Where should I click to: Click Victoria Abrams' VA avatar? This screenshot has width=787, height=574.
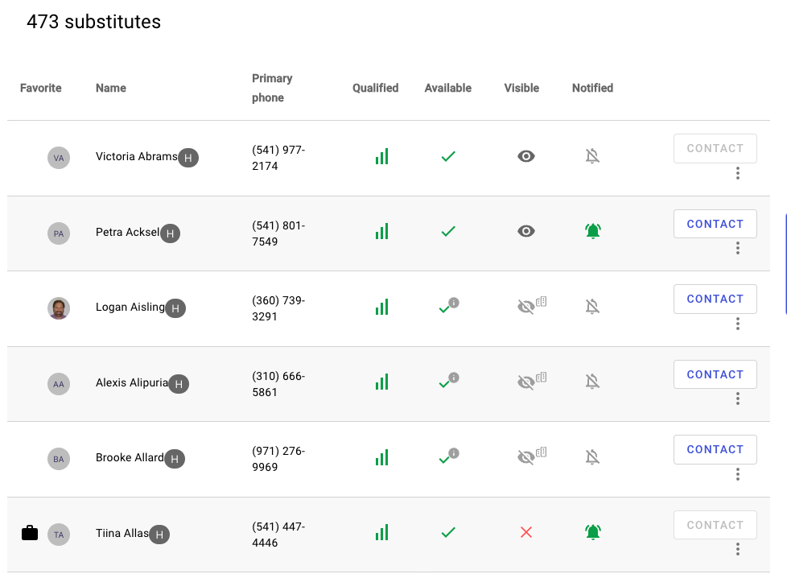click(x=59, y=158)
